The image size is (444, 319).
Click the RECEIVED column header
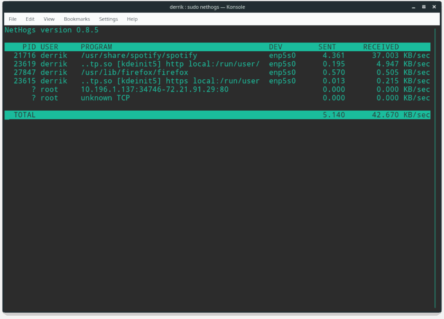381,47
